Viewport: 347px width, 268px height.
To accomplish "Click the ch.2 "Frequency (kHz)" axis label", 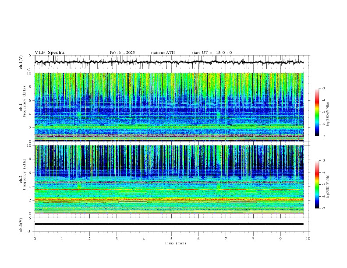I will pyautogui.click(x=24, y=174).
